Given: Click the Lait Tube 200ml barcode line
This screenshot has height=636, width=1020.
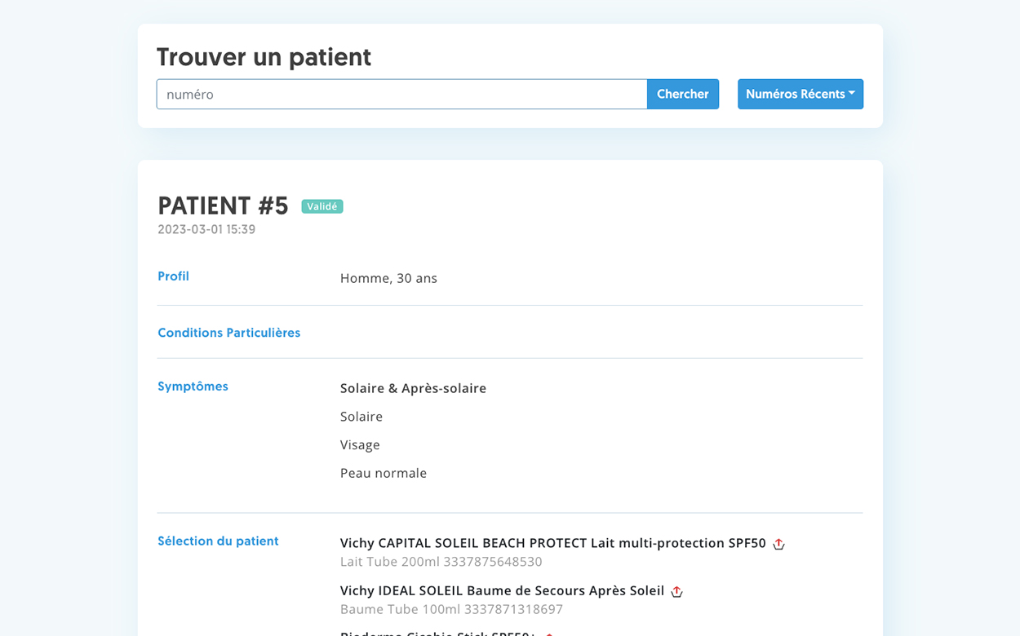Looking at the screenshot, I should 441,562.
